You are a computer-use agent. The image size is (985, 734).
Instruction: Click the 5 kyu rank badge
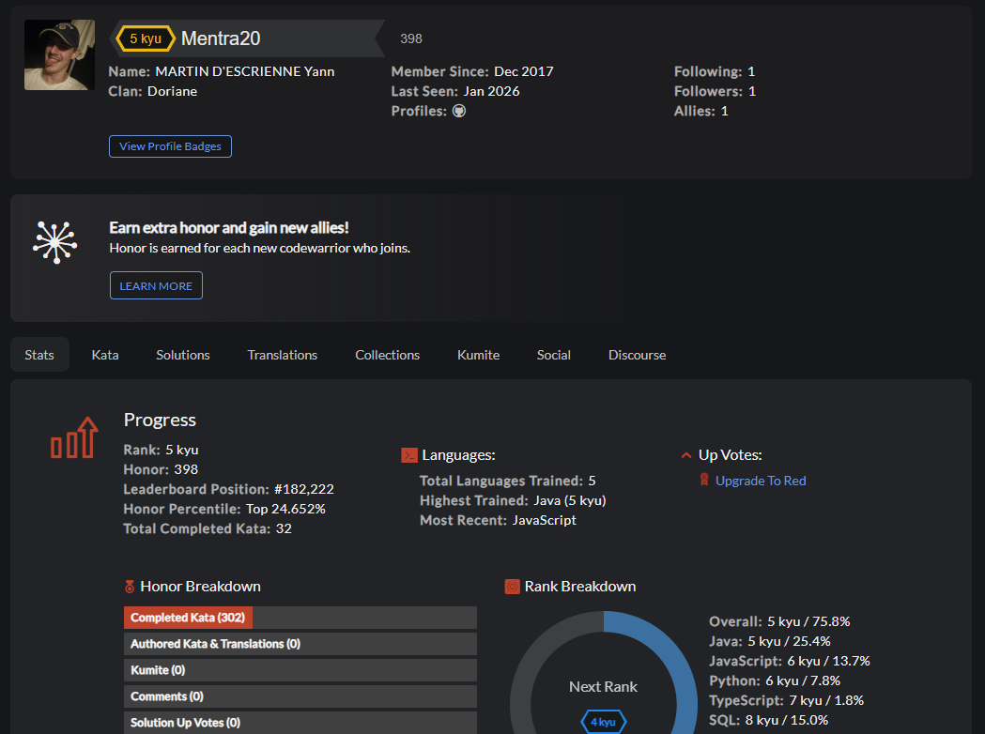pos(146,38)
